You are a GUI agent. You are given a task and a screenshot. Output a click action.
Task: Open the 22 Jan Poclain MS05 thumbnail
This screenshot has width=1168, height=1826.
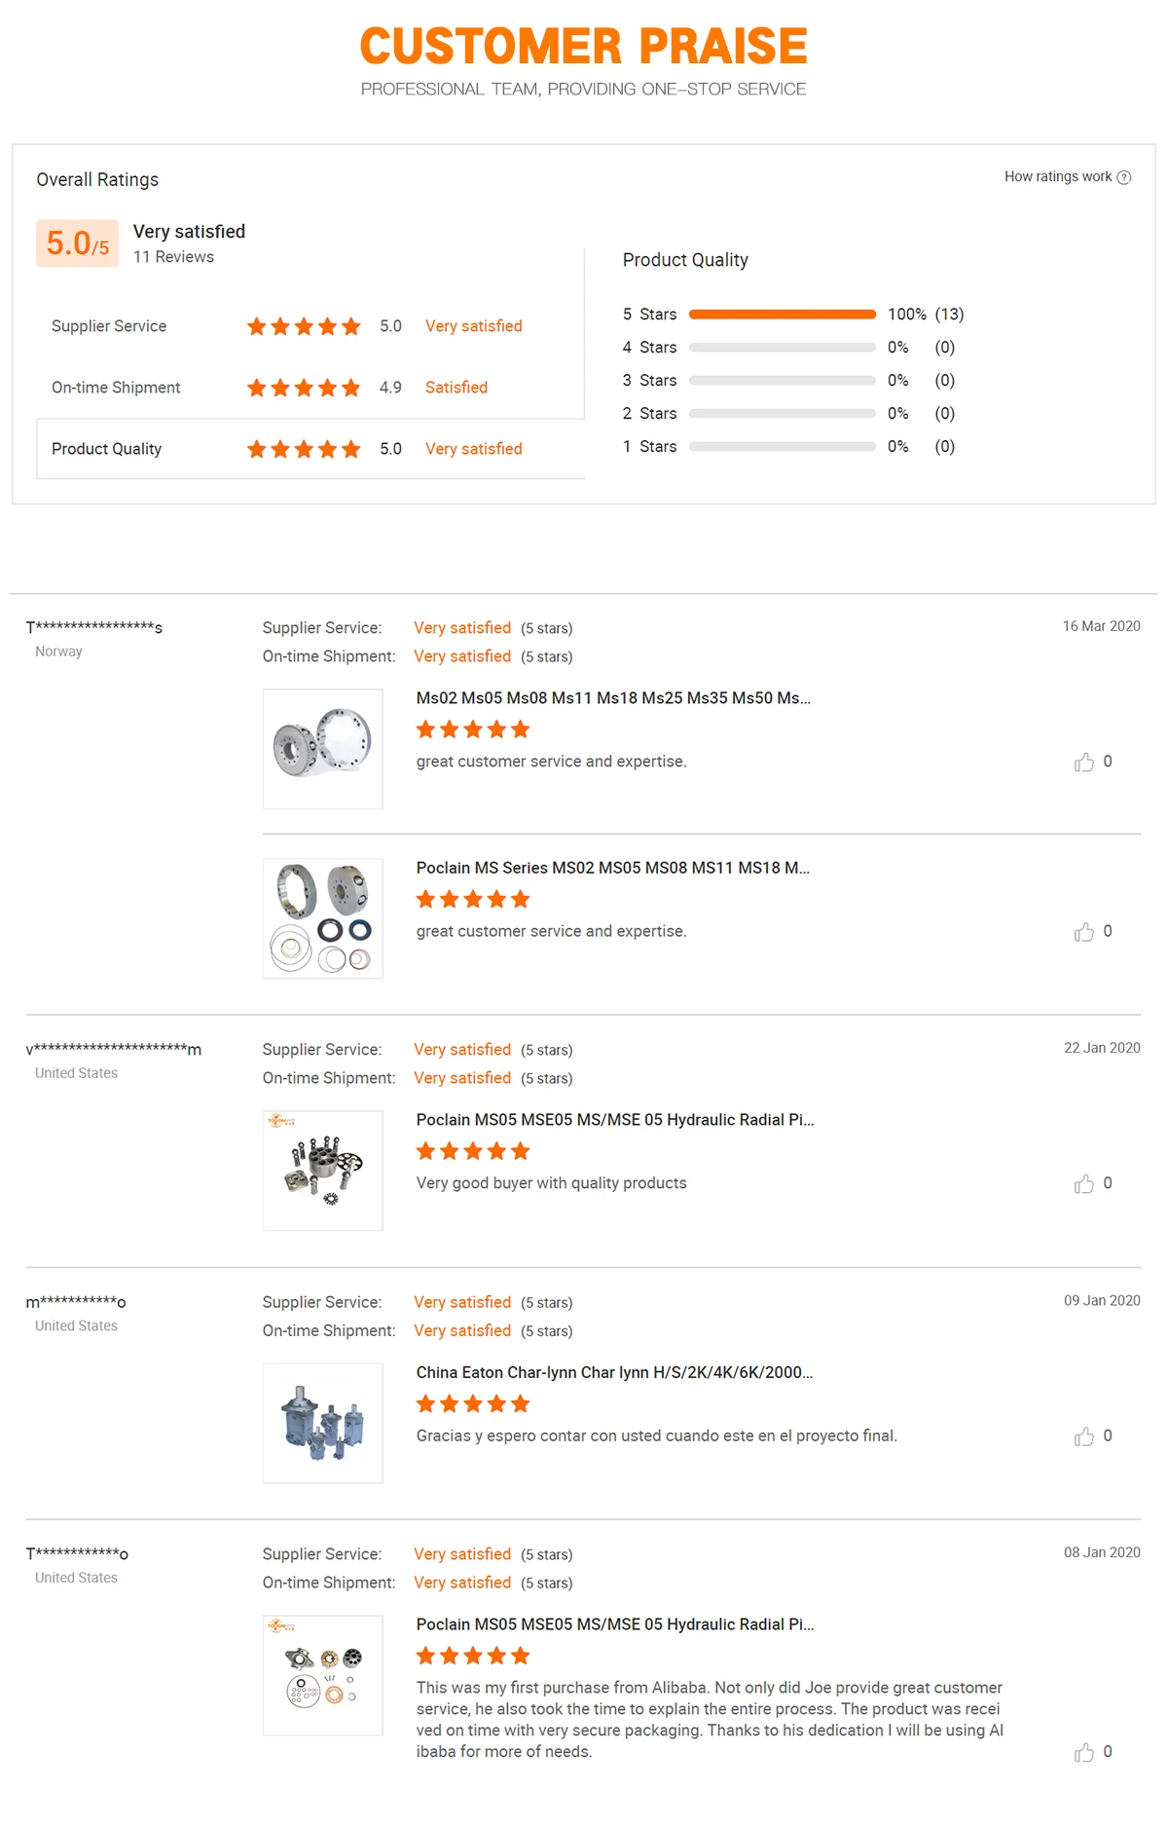pyautogui.click(x=323, y=1171)
